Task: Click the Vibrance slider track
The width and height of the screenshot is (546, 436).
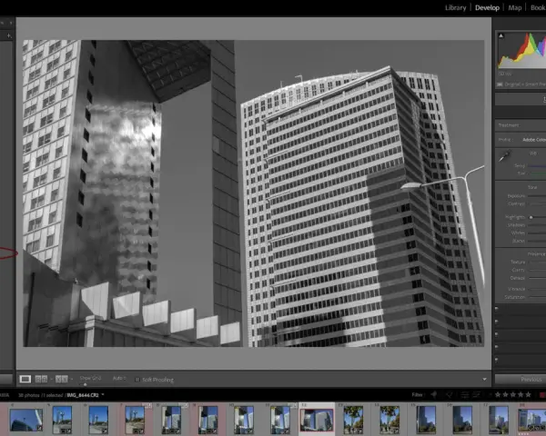Action: point(537,289)
